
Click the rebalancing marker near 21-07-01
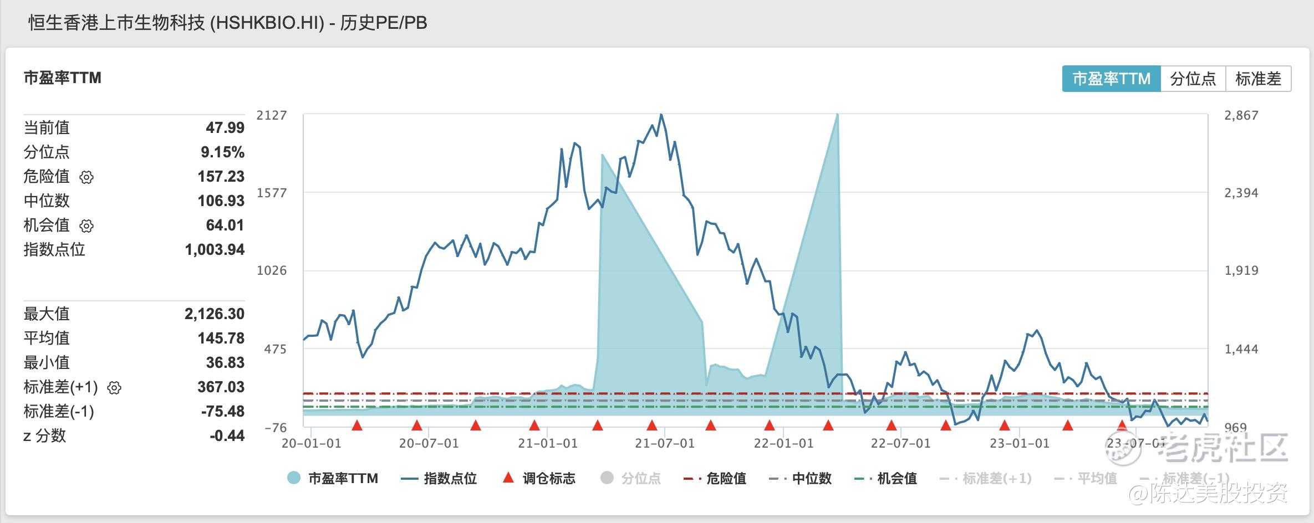point(652,425)
